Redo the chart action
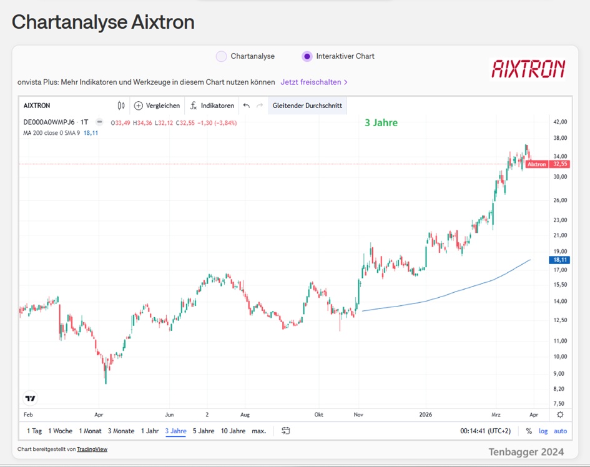 click(260, 106)
